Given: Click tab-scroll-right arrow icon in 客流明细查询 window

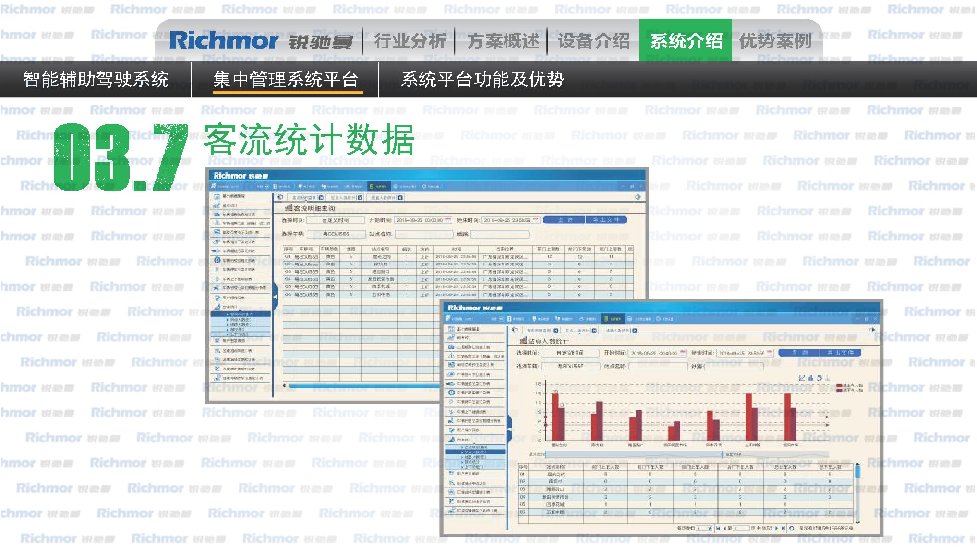Looking at the screenshot, I should 638,197.
